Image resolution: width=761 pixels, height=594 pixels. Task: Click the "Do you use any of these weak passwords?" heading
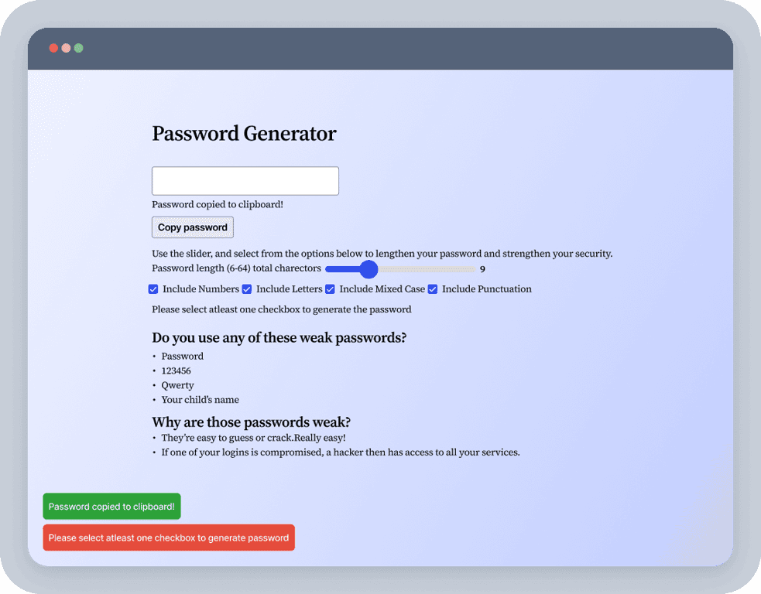(x=279, y=338)
